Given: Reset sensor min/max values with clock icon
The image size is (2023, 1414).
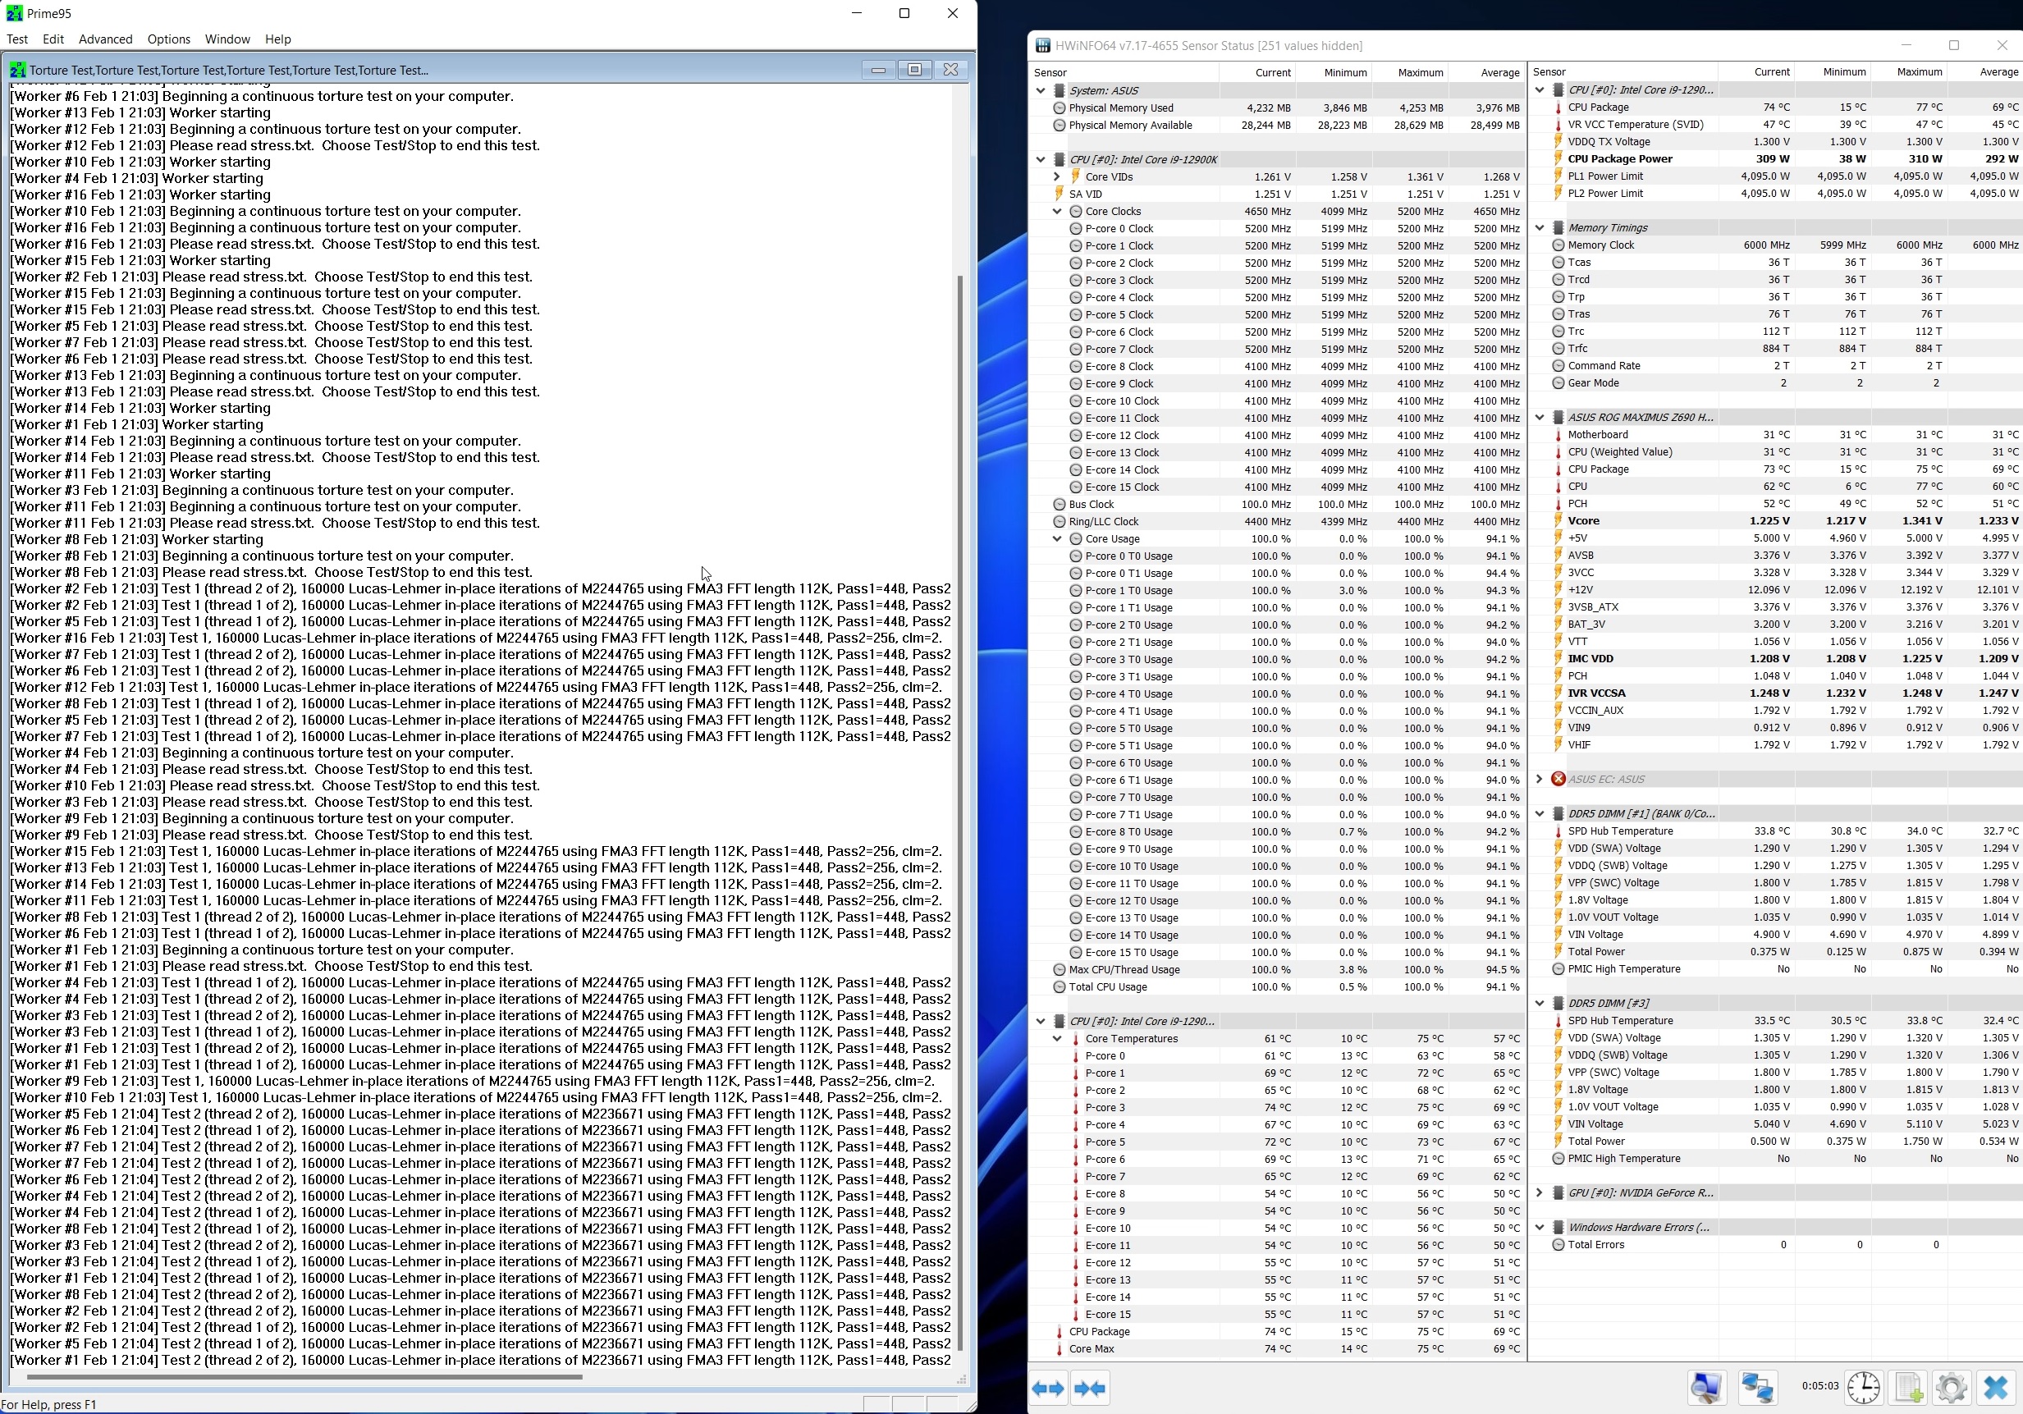Looking at the screenshot, I should (1864, 1388).
